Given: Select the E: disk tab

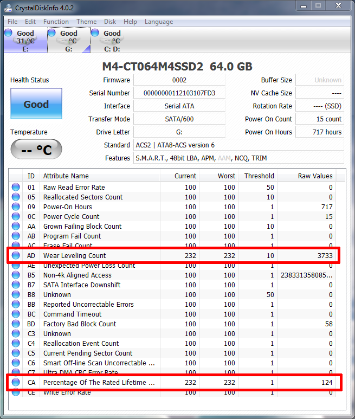Looking at the screenshot, I should point(25,40).
